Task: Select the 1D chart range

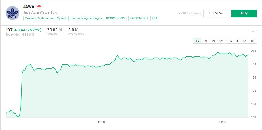Action: click(x=197, y=41)
